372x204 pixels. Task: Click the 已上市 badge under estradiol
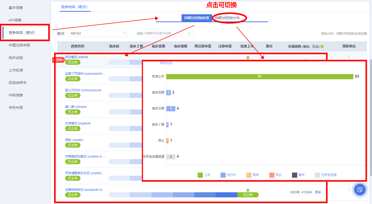73,112
